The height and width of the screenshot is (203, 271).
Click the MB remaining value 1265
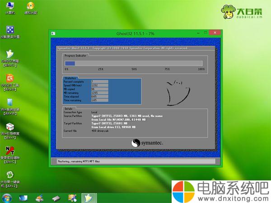(x=100, y=93)
